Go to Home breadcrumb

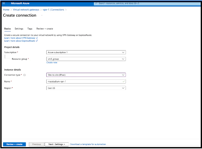[x=6, y=10]
